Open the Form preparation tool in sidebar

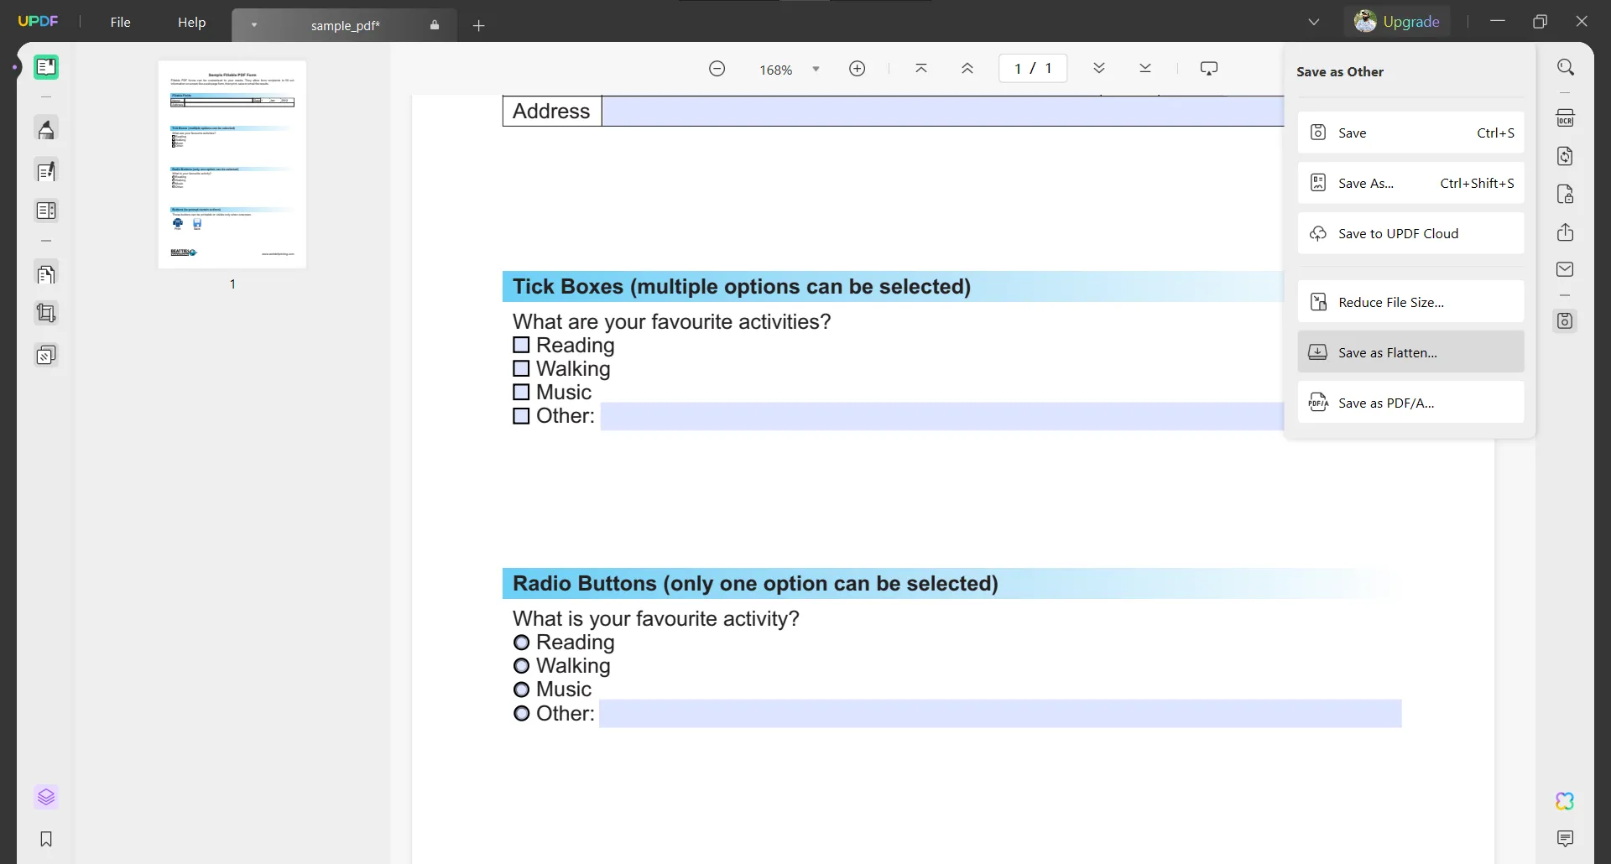(x=46, y=211)
